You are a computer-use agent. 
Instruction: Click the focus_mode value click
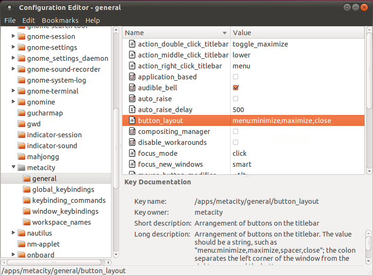(x=240, y=153)
